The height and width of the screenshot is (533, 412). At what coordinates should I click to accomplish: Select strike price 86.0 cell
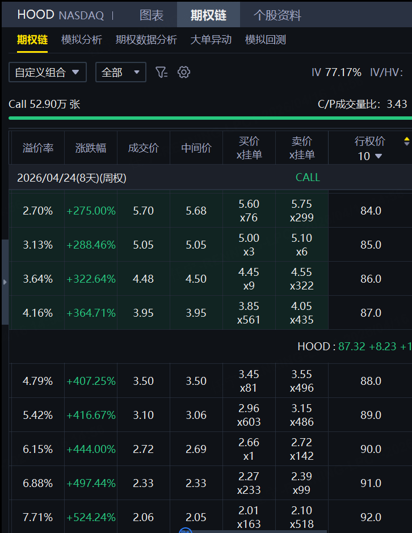tap(371, 279)
